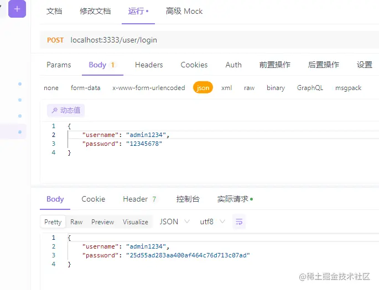This screenshot has width=379, height=290.
Task: Open the response Cookie tab
Action: tap(94, 199)
